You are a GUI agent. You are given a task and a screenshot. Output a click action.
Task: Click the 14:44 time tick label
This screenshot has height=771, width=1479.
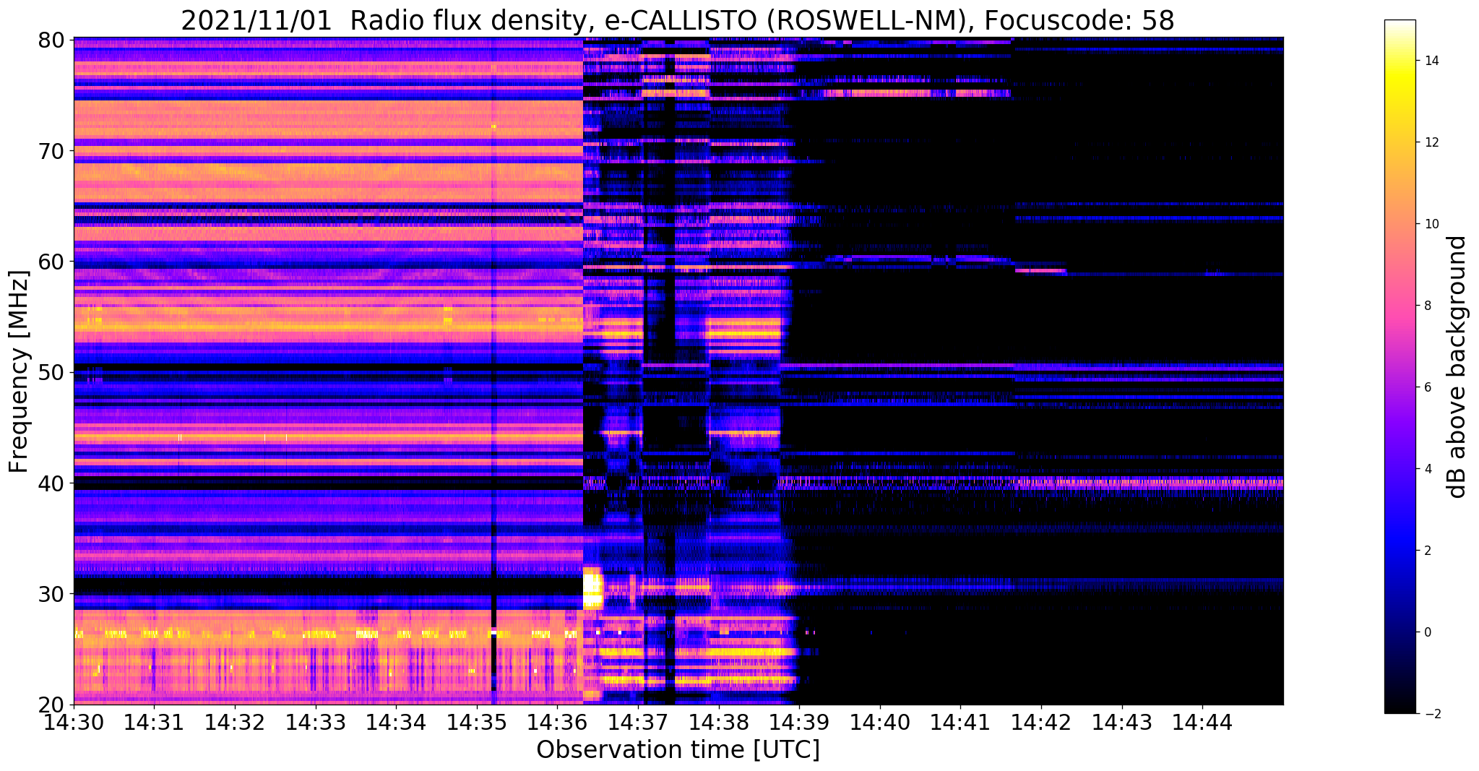tap(1203, 722)
